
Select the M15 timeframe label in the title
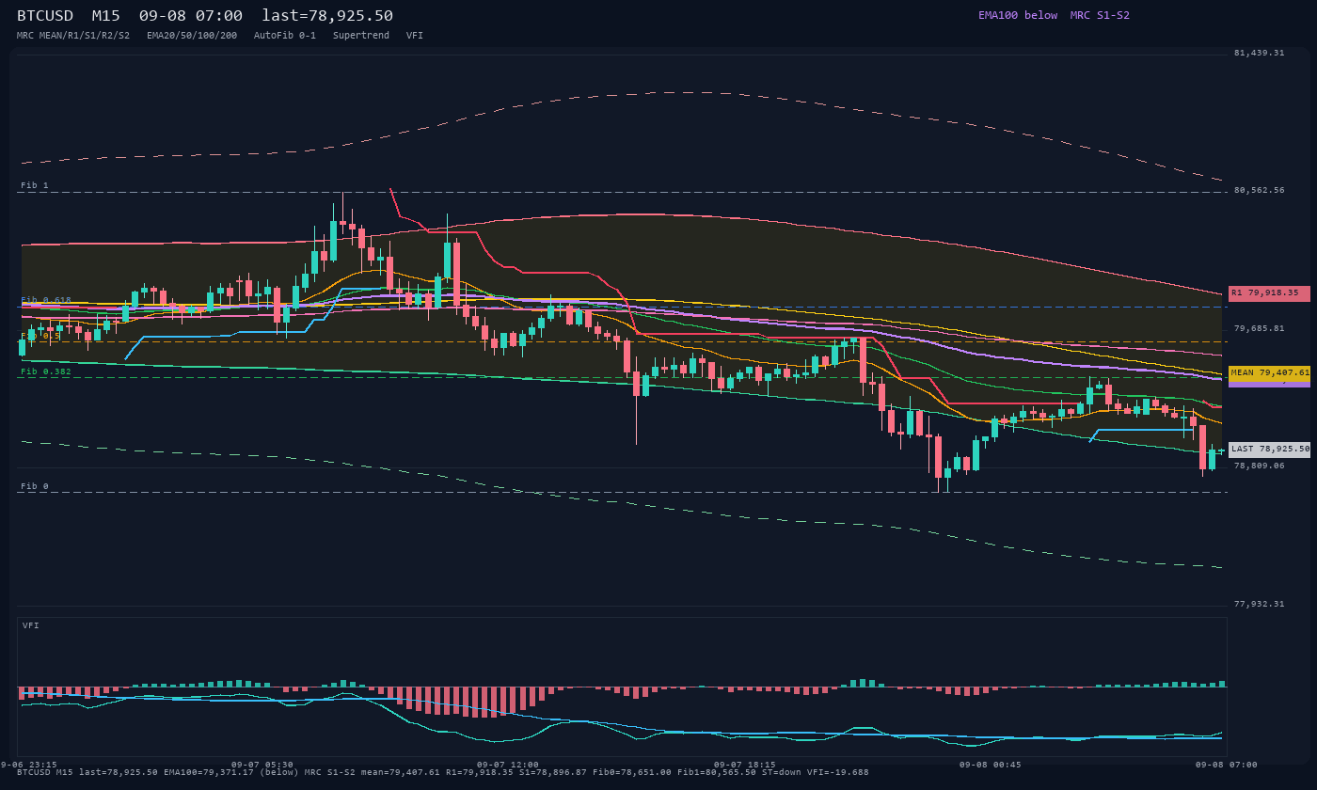click(106, 16)
